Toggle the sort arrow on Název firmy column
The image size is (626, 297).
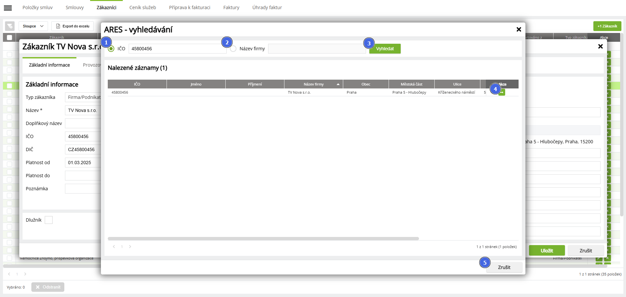(x=338, y=84)
